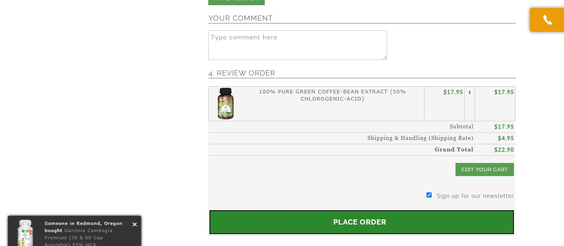
Task: Click the 'Sign up for our newsletter' label
Action: [x=475, y=196]
